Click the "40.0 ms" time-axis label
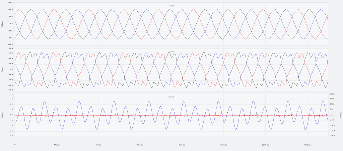343x151 pixels. (98, 145)
